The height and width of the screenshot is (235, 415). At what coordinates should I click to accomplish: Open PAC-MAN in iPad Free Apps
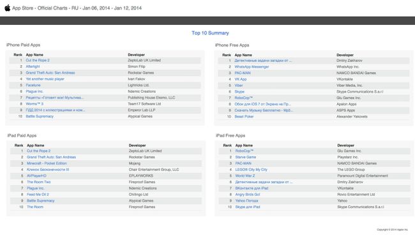tap(243, 163)
